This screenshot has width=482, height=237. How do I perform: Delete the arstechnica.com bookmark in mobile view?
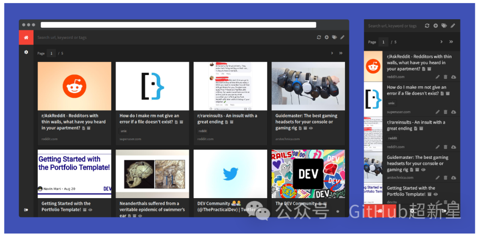[445, 178]
